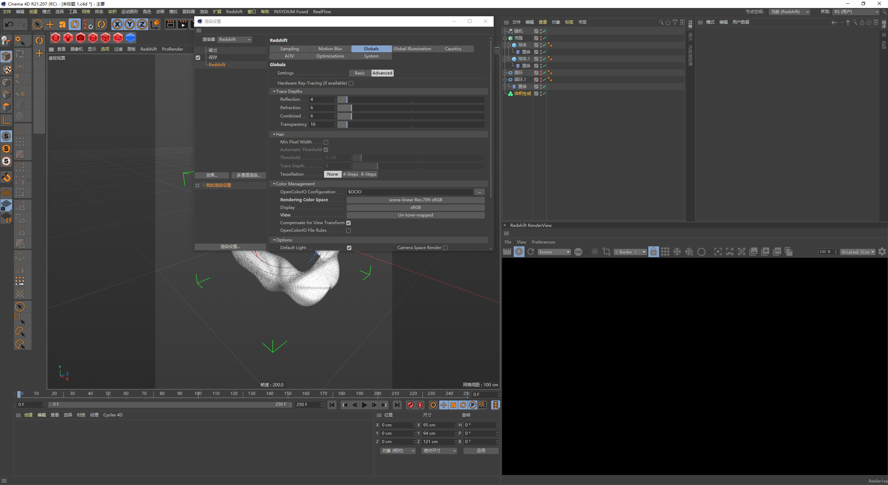Click the RenderView refresh icon
Viewport: 888px width, 485px height.
(531, 252)
